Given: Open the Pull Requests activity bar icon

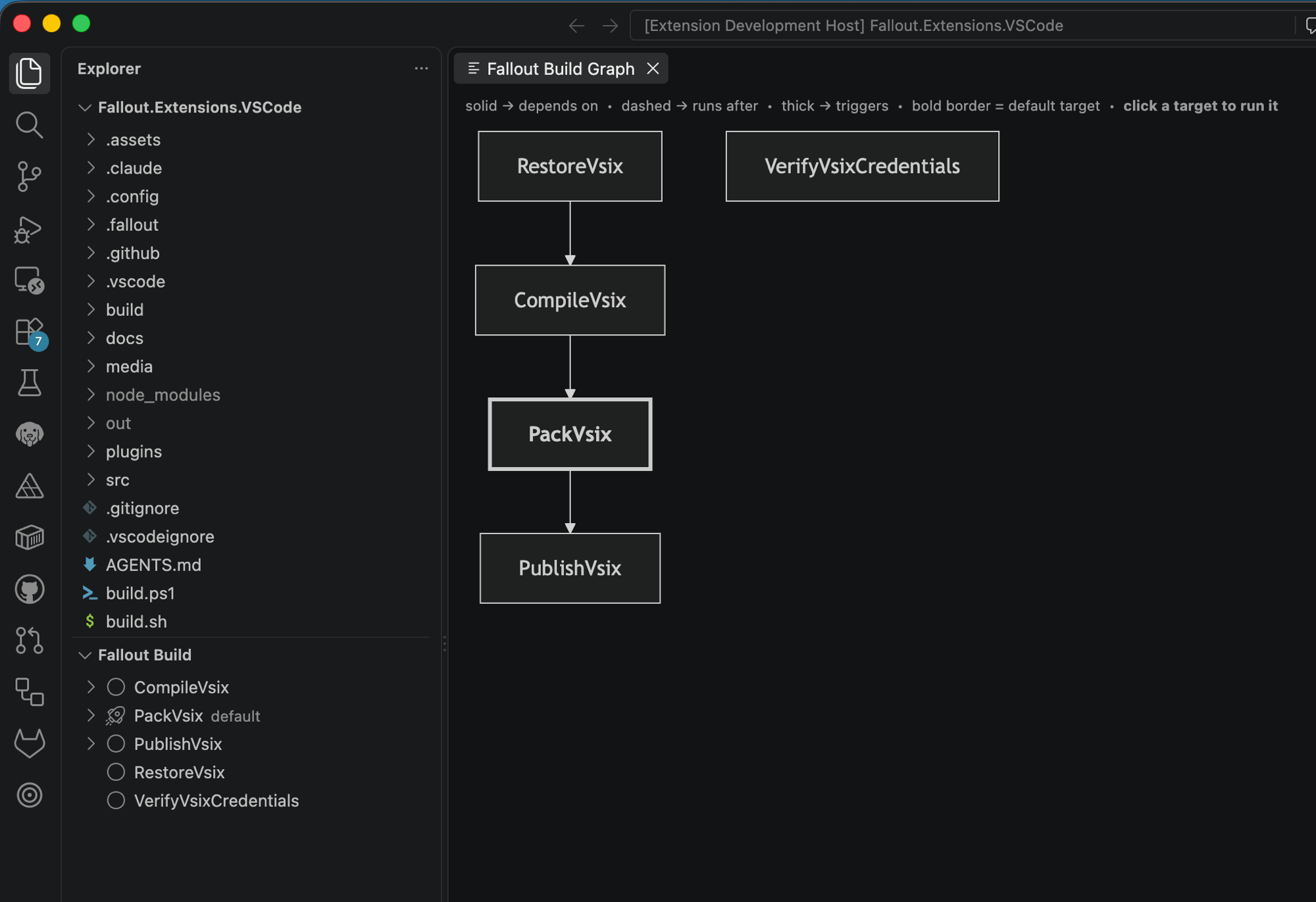Looking at the screenshot, I should click(x=30, y=640).
